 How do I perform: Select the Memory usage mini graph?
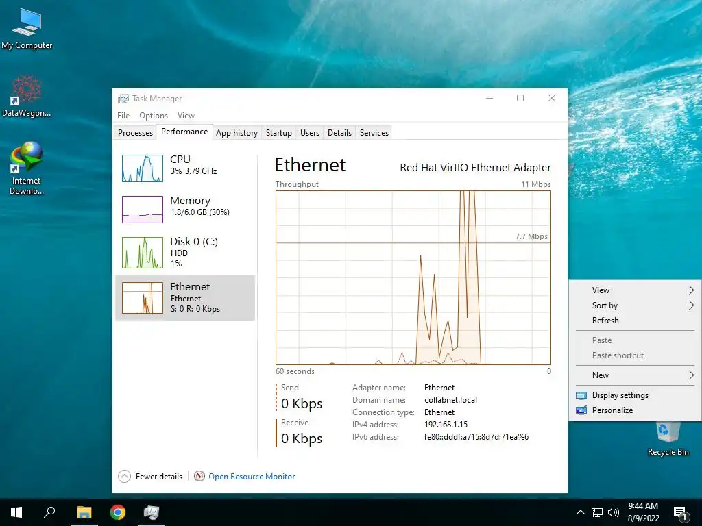(x=143, y=210)
